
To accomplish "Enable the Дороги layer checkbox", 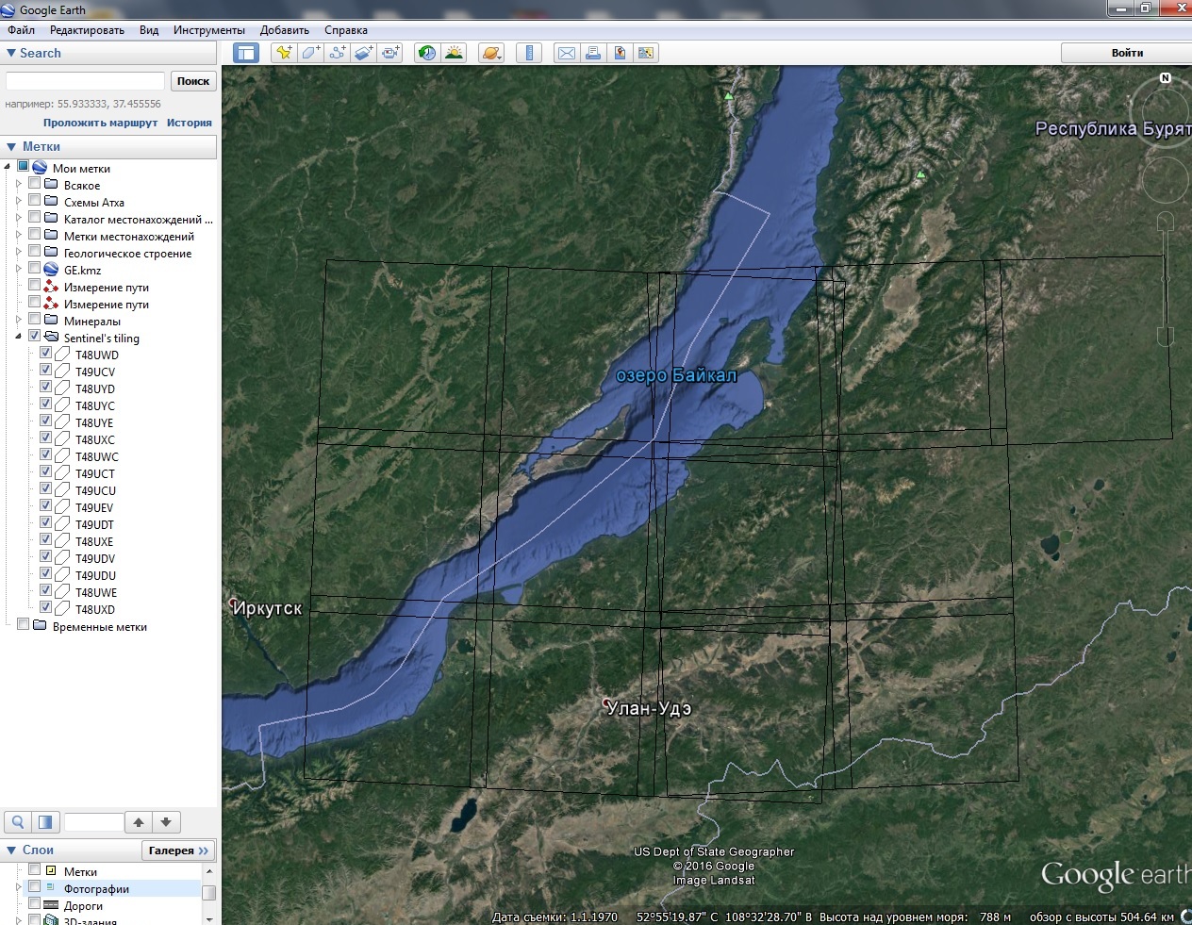I will [x=35, y=905].
